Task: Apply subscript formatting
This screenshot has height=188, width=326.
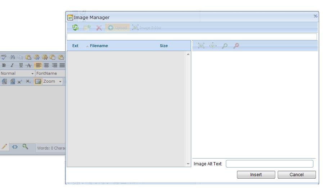Action: click(28, 81)
